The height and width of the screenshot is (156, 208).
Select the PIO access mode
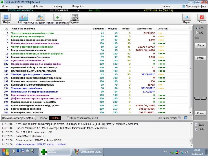(197, 33)
